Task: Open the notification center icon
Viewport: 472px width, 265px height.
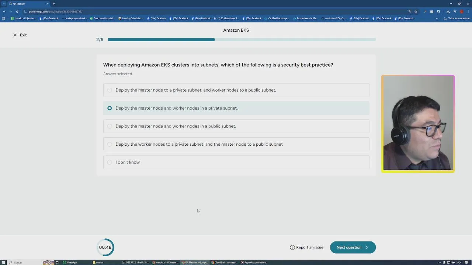Action: (466, 262)
